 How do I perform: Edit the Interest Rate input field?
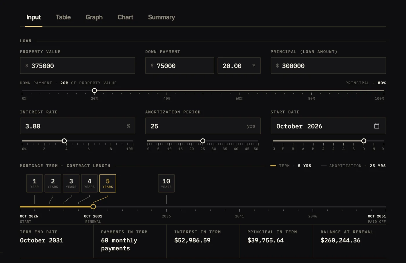[x=77, y=126]
